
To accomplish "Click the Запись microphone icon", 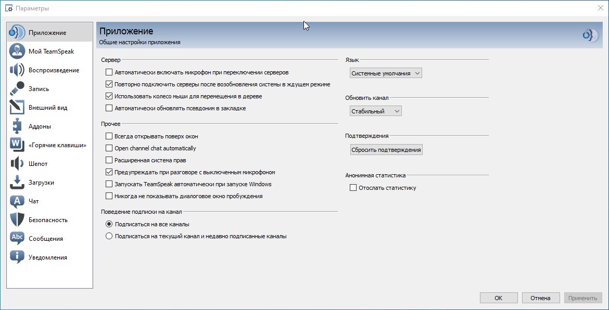I will point(17,88).
